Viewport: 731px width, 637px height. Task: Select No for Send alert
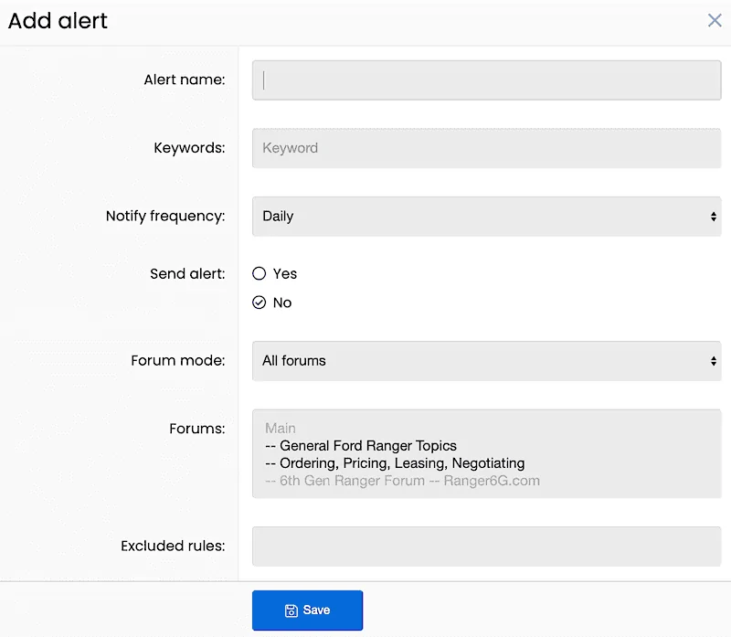click(x=260, y=303)
